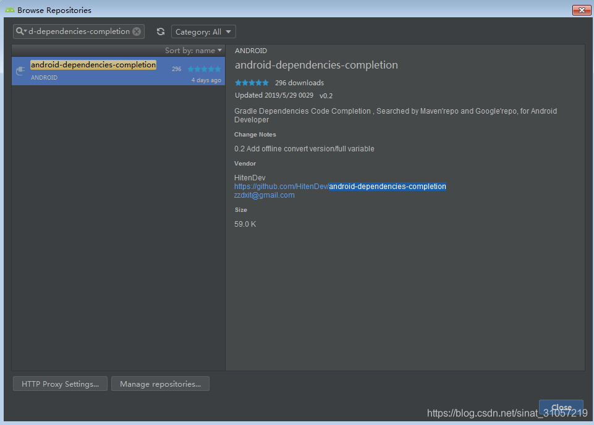The image size is (594, 425).
Task: Click the Gradle Dependencies Code Completion description
Action: tap(396, 116)
